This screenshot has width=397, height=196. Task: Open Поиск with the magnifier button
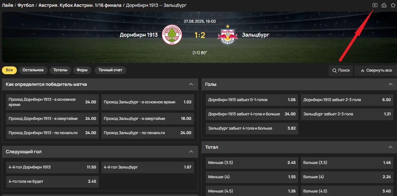pos(341,70)
